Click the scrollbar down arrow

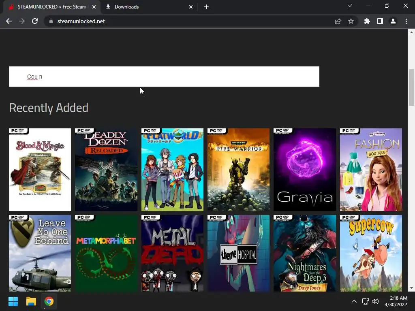pos(411,288)
